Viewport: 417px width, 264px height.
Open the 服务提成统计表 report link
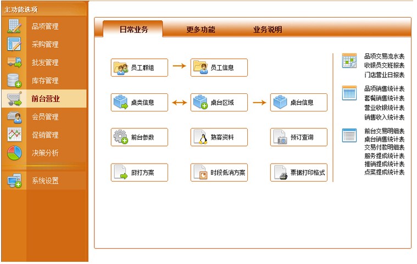384,156
